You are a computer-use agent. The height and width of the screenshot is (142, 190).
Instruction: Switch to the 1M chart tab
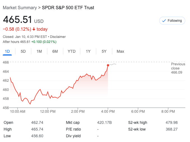click(x=39, y=51)
